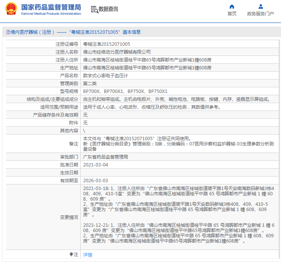Select approving department 广东省药品监督管理局
Screen dimensions: 281x262
tap(105, 157)
